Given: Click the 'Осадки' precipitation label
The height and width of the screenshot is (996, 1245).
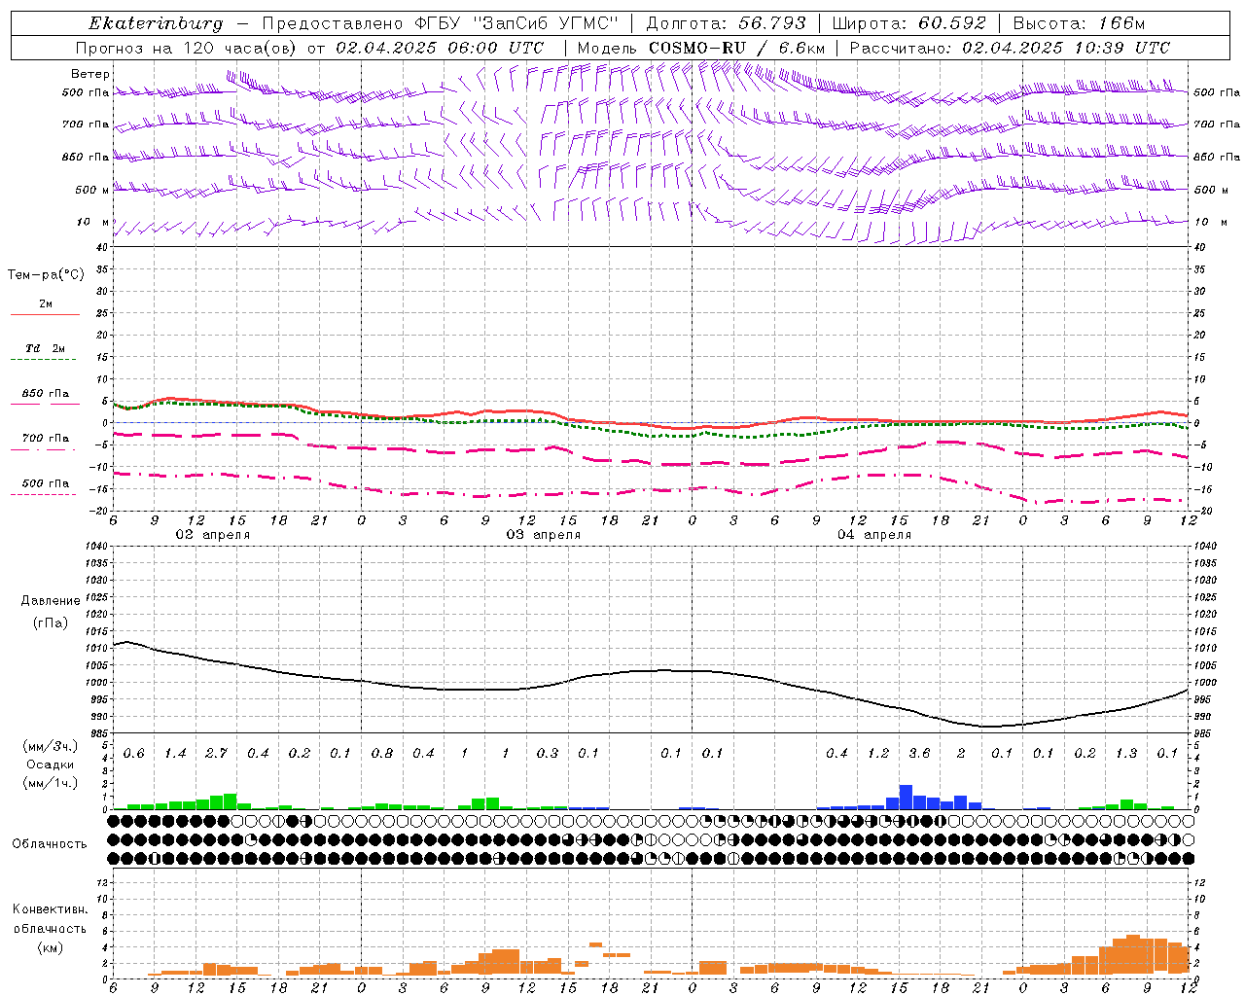Looking at the screenshot, I should pyautogui.click(x=50, y=765).
